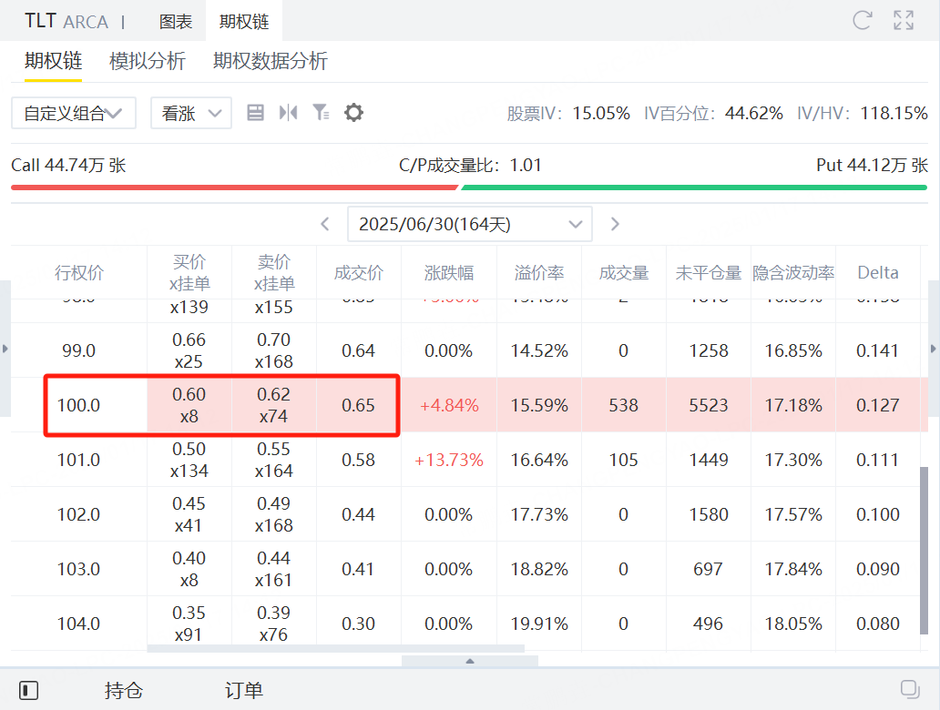
Task: Toggle bottom panel layout icon
Action: point(29,690)
